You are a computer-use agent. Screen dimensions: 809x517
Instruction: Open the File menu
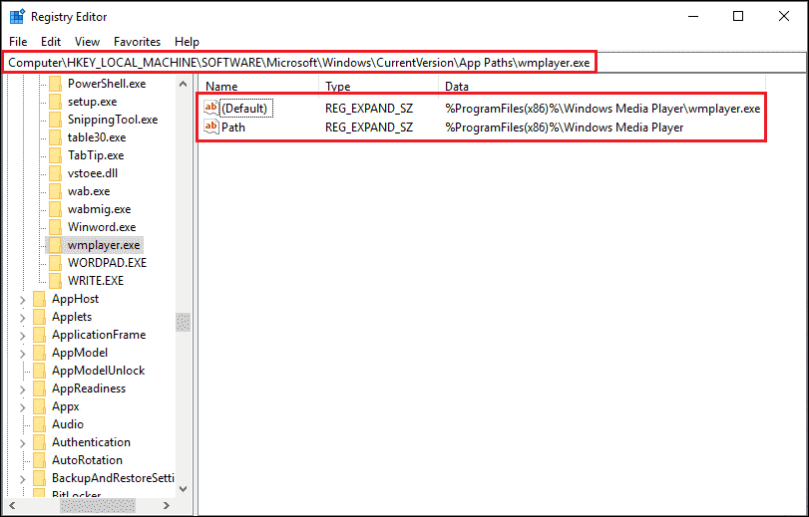(18, 42)
